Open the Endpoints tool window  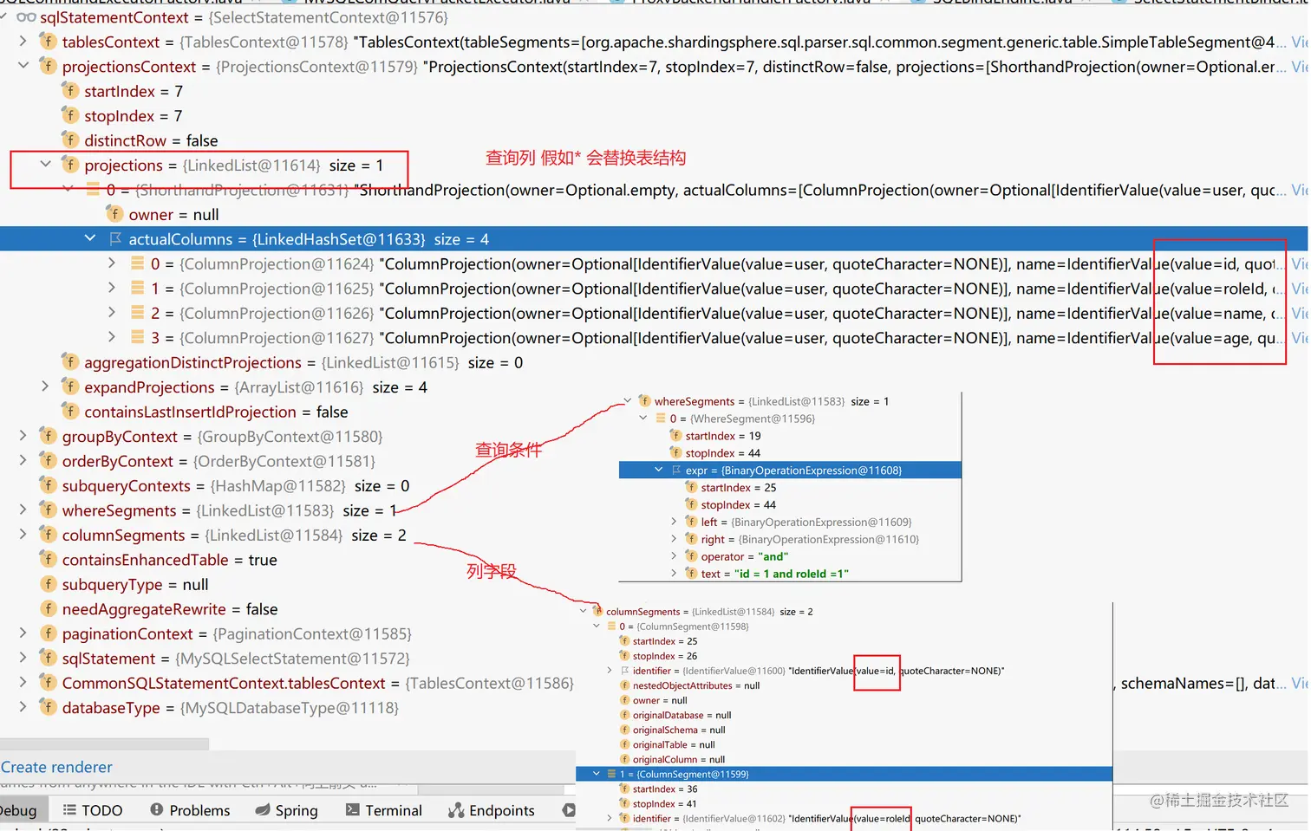pyautogui.click(x=491, y=810)
